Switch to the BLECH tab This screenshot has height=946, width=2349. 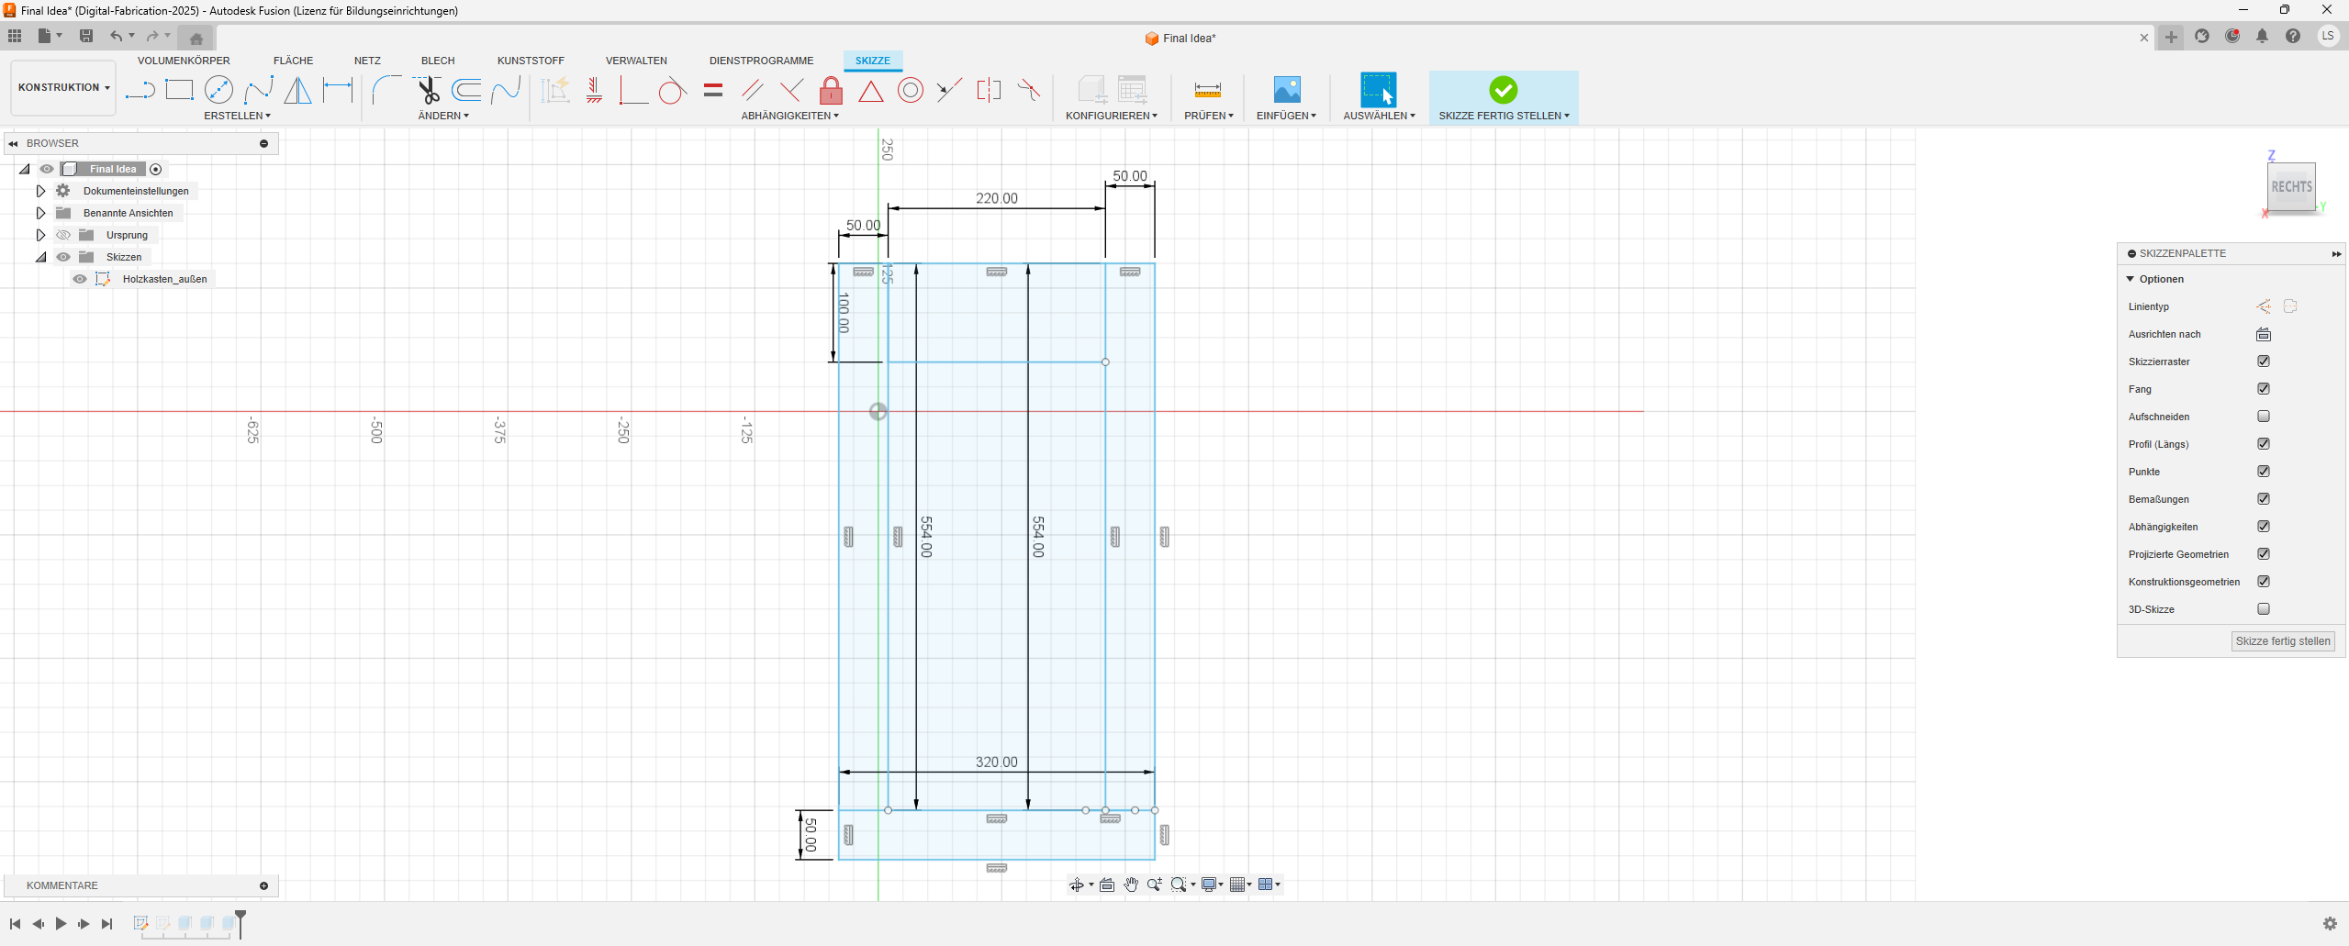(438, 61)
